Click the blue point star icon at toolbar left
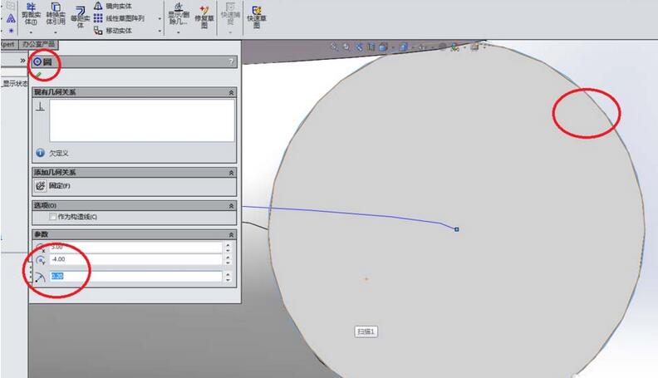Screen dimensions: 658x378 point(11,31)
